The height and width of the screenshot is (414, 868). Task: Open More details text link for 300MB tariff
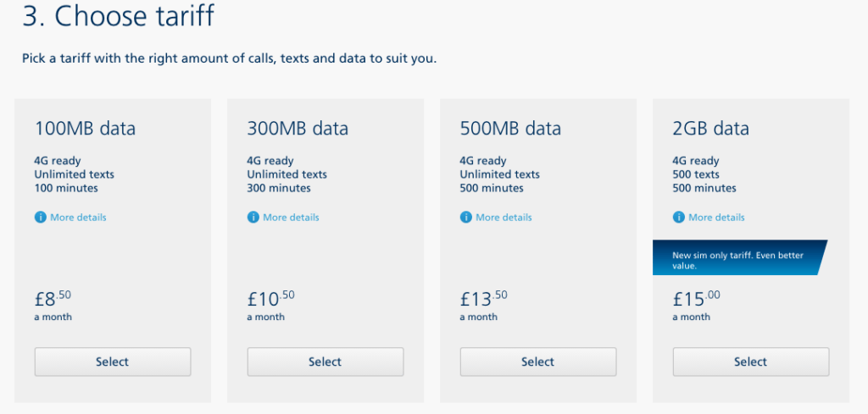[291, 218]
